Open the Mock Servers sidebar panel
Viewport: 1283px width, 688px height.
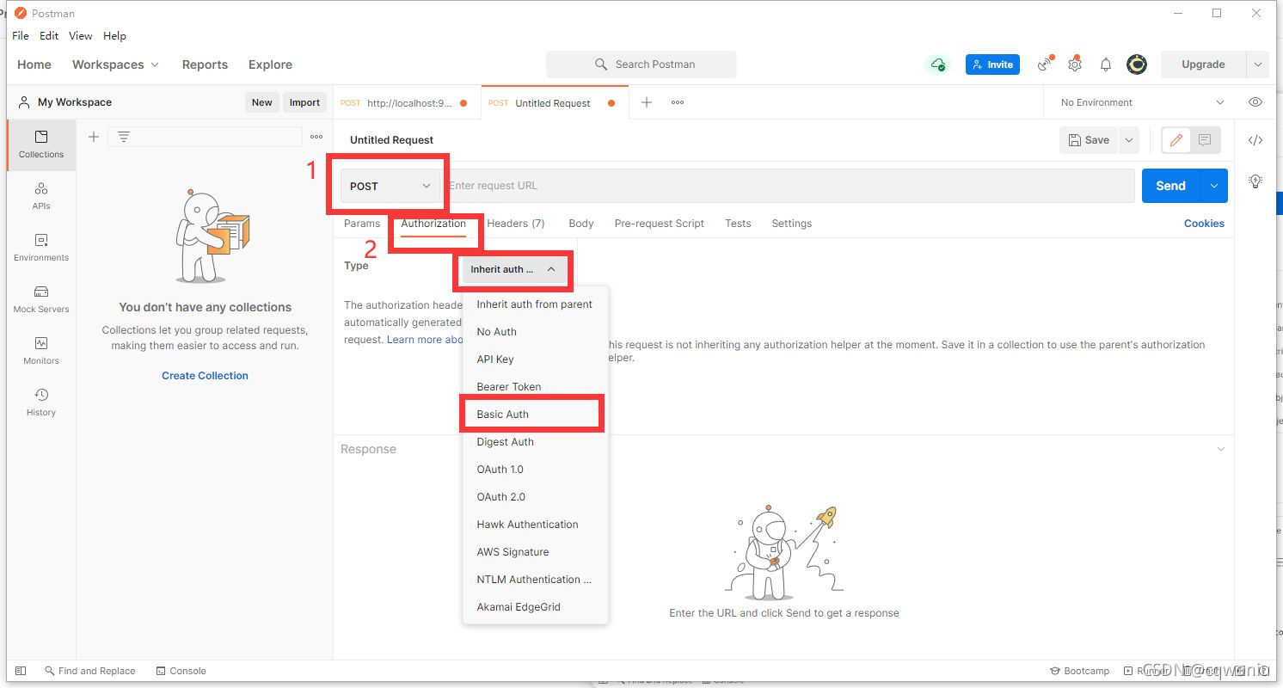[x=41, y=299]
